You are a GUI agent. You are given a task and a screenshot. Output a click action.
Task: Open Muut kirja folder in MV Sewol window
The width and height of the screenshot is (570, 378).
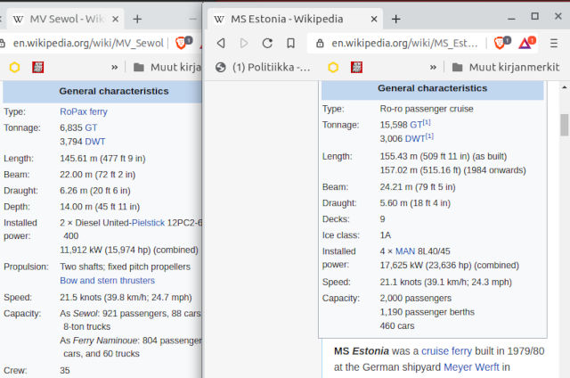pyautogui.click(x=167, y=67)
